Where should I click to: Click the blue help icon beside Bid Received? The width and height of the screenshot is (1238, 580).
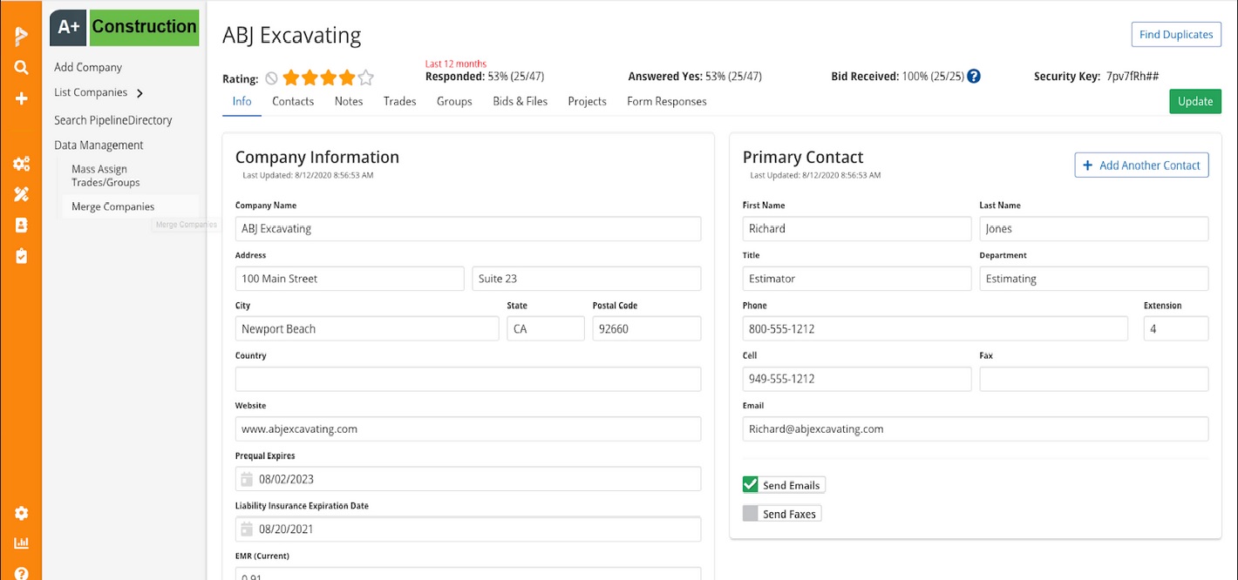(974, 77)
